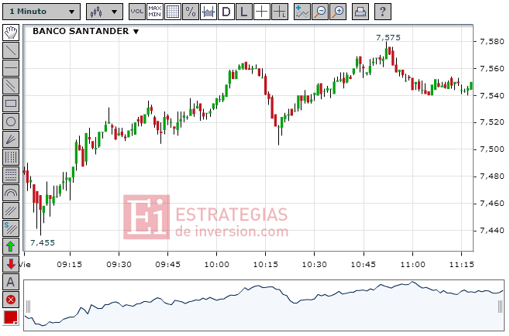Viewport: 510px width, 336px height.
Task: Click the 7,440 price axis label
Action: click(x=492, y=231)
